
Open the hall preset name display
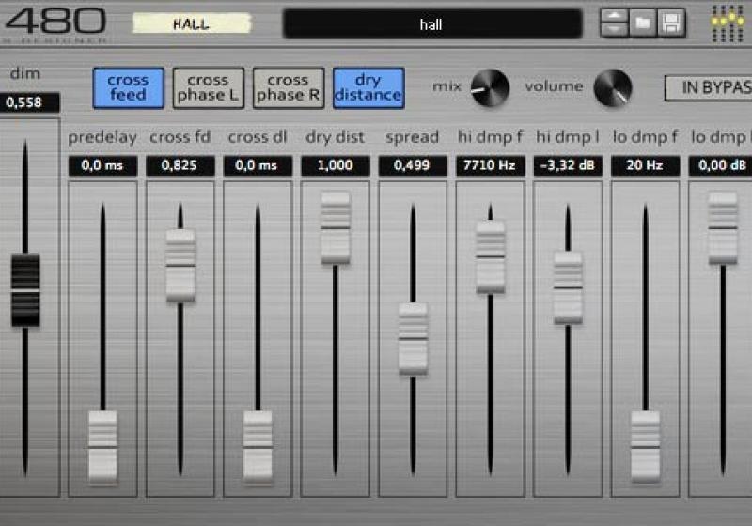tap(431, 24)
